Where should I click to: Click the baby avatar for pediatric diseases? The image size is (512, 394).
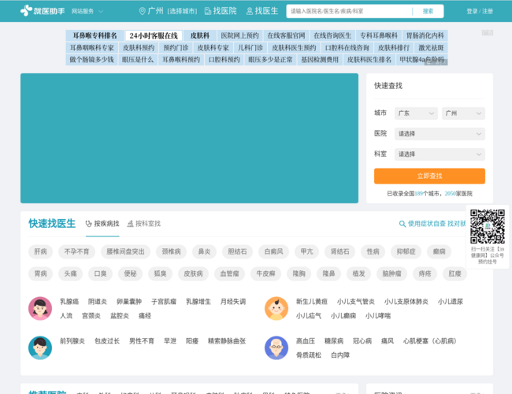point(276,308)
